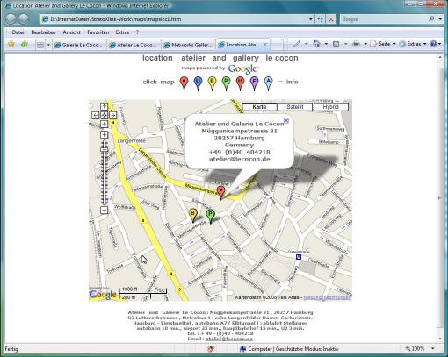Expand the search provider dropdown arrow
This screenshot has width=448, height=357.
[440, 19]
